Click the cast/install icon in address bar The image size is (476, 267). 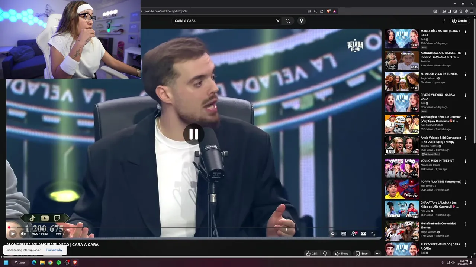(309, 11)
